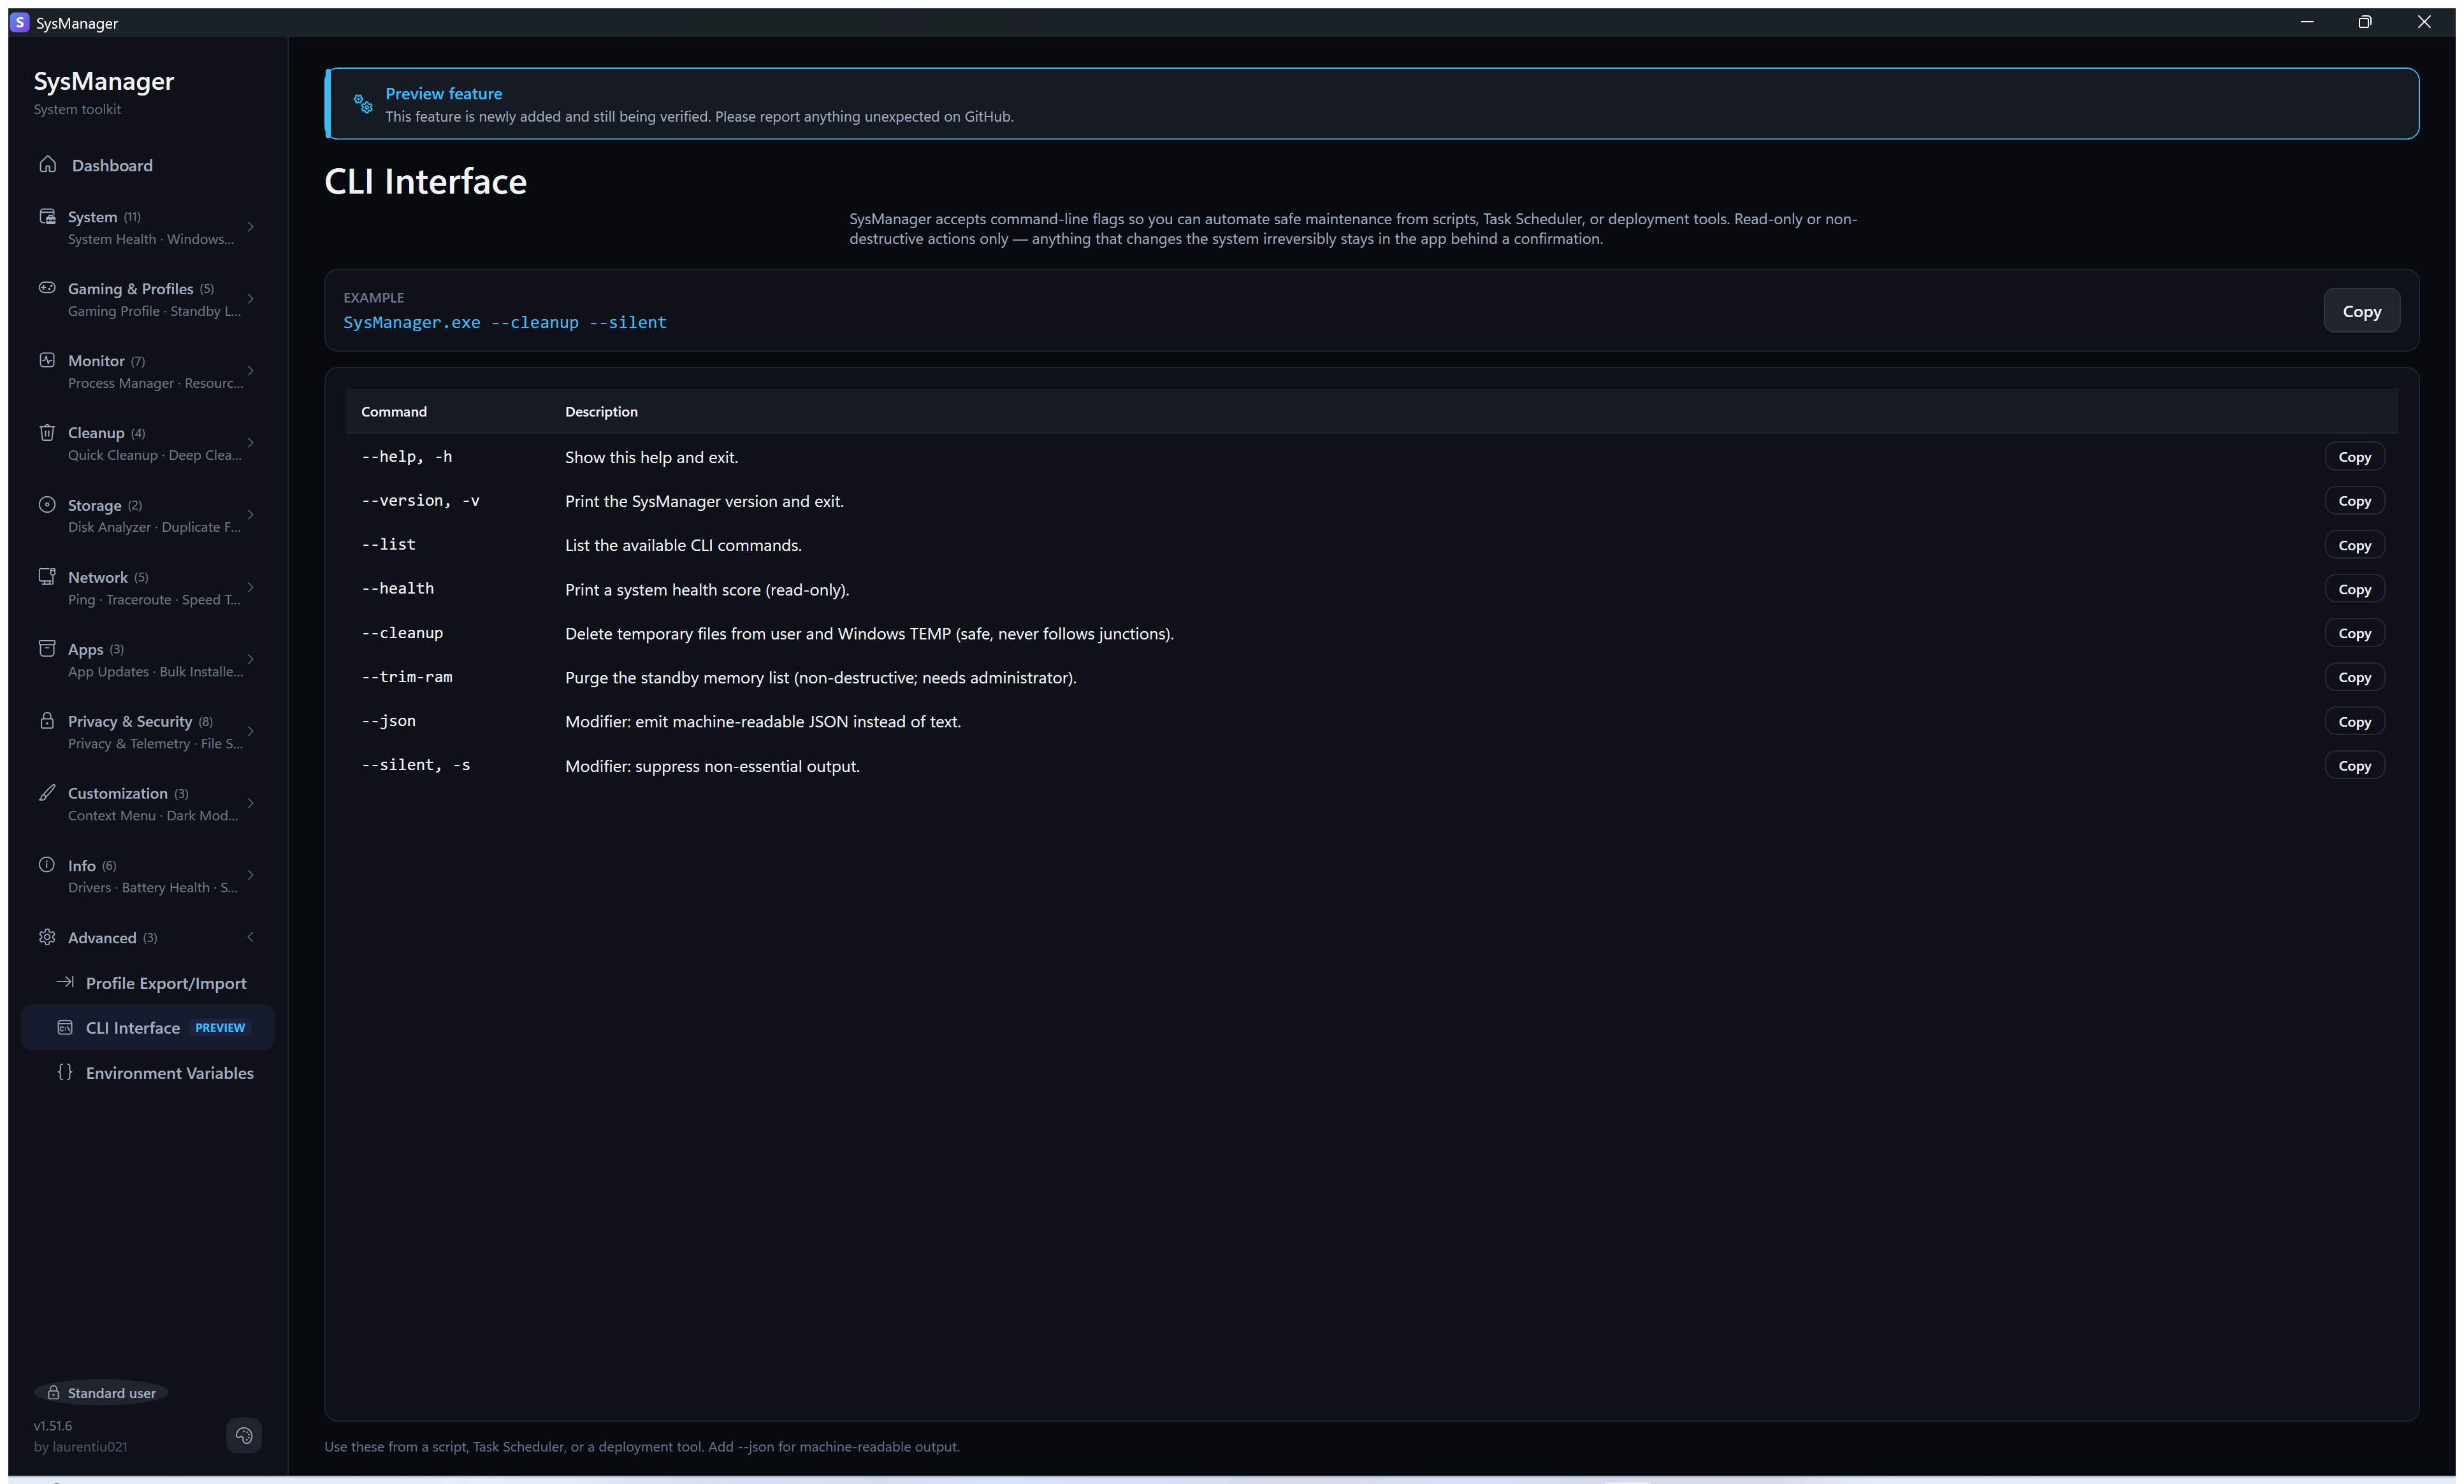Click the Standard user lock icon
Screen dimensions: 2464x1484
click(54, 1393)
